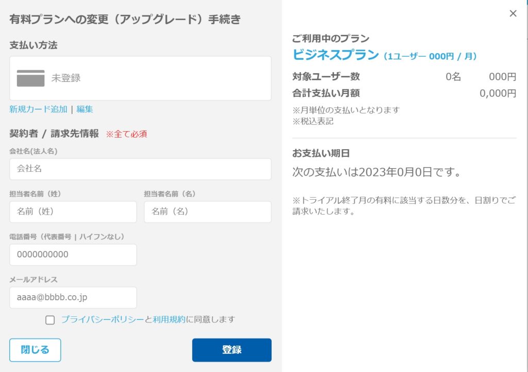Click the 合計支払い月額 amount 0,000円
This screenshot has height=372, width=528.
click(x=498, y=93)
